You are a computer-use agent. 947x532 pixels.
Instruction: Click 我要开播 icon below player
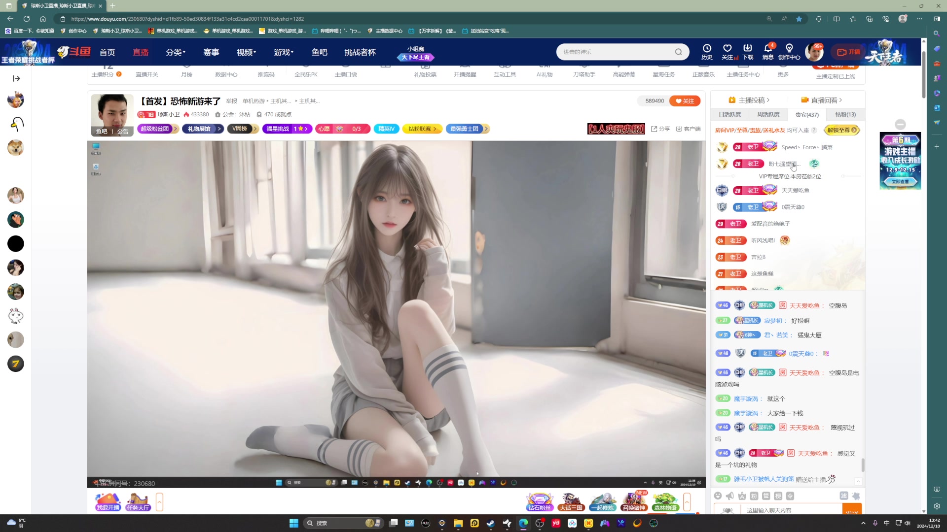108,501
